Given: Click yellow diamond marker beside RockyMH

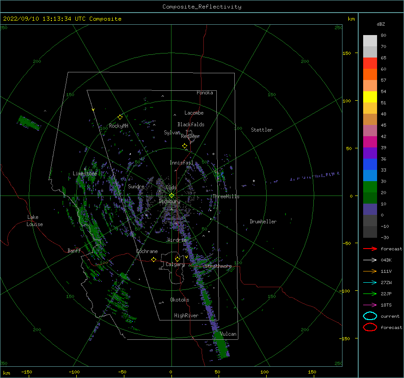Looking at the screenshot, I should tap(120, 117).
